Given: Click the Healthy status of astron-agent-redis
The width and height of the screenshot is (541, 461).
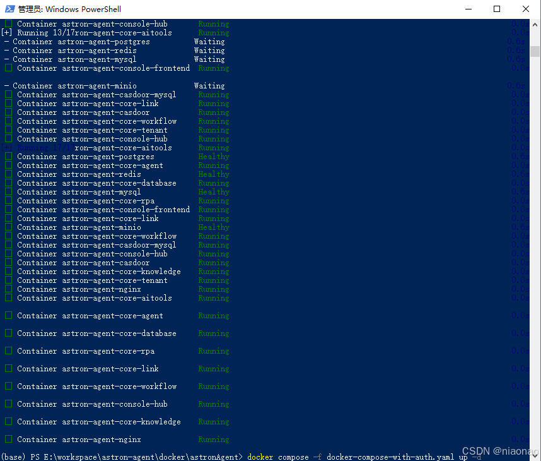Looking at the screenshot, I should coord(214,174).
